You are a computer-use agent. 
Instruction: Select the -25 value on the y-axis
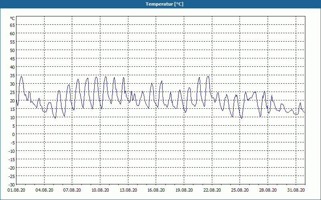tap(12, 176)
